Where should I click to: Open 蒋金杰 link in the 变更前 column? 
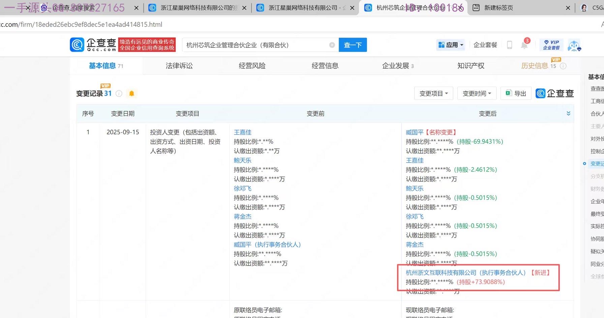(243, 216)
